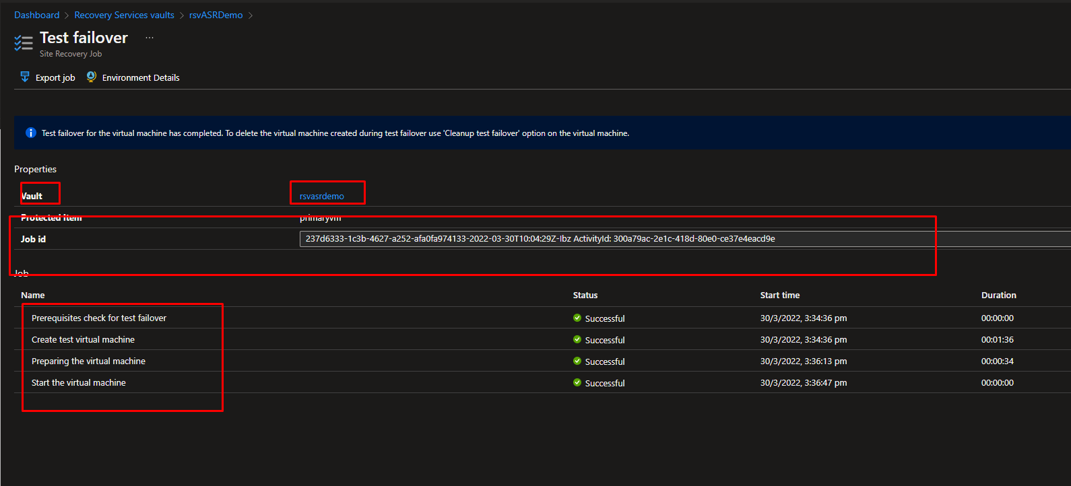This screenshot has height=486, width=1071.
Task: Click success icon for Prerequisites check row
Action: [577, 318]
